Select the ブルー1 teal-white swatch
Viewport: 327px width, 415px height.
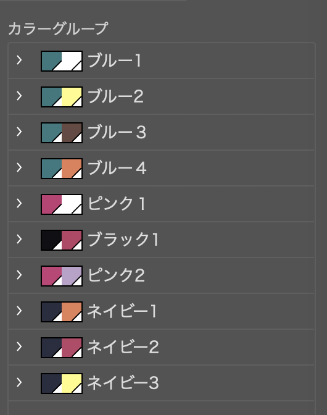(62, 61)
